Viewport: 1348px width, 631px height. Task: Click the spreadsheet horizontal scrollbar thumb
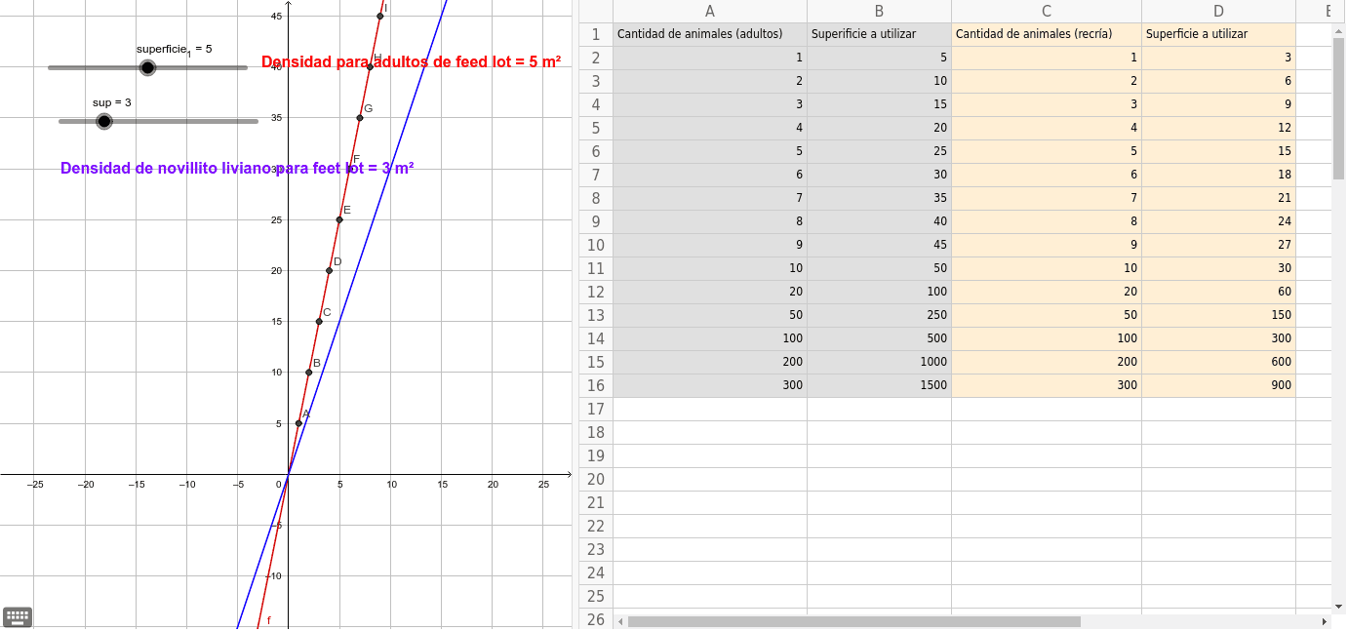[854, 621]
